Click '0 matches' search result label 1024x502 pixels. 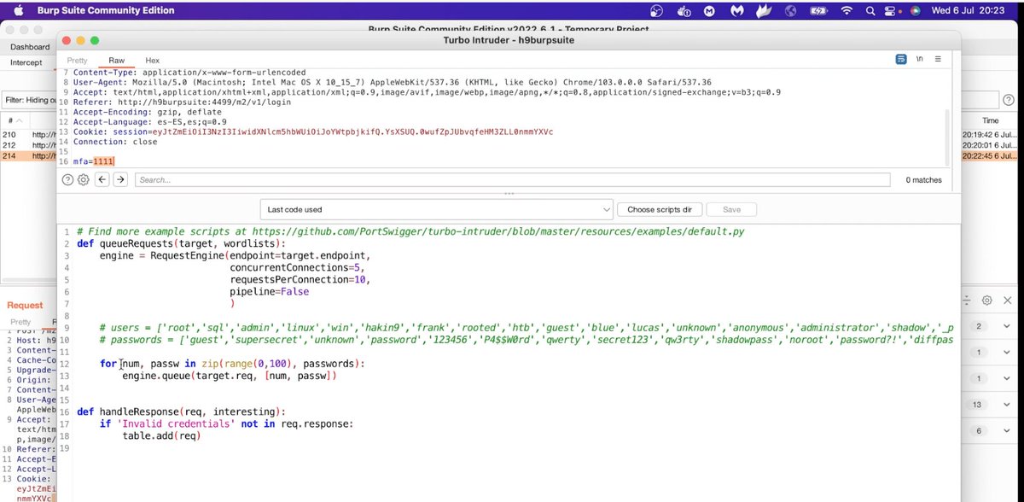pos(923,180)
